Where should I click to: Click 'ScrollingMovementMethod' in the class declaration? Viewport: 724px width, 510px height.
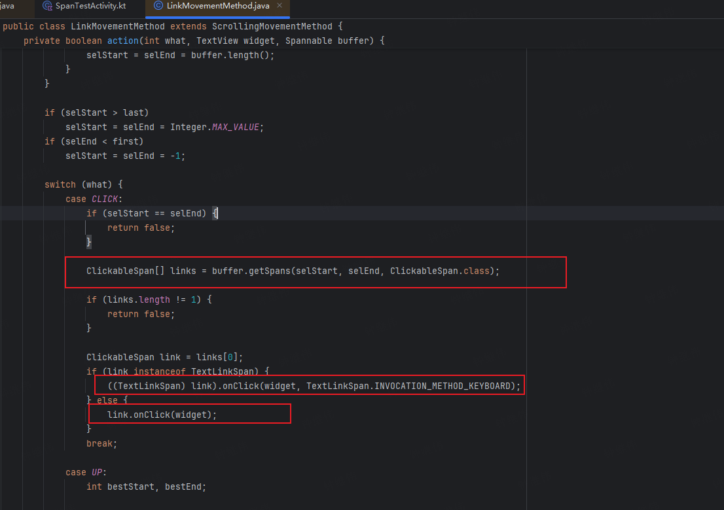click(272, 26)
